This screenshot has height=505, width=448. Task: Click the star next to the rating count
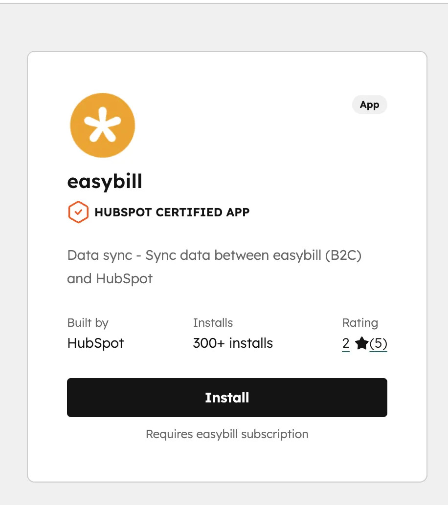pos(361,343)
